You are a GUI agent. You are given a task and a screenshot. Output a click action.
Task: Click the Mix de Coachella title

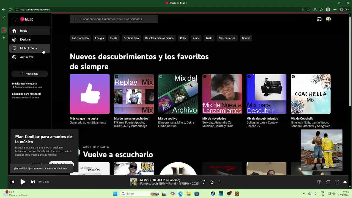(302, 119)
